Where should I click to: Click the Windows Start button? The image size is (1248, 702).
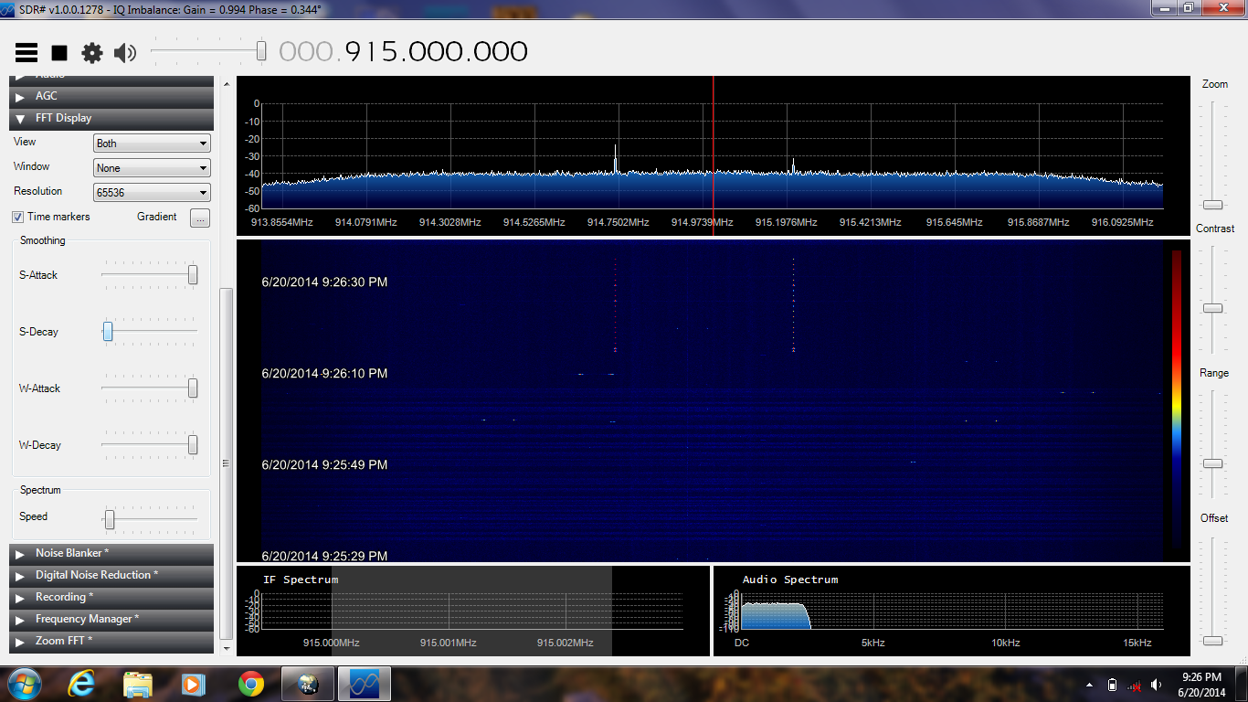coord(23,683)
